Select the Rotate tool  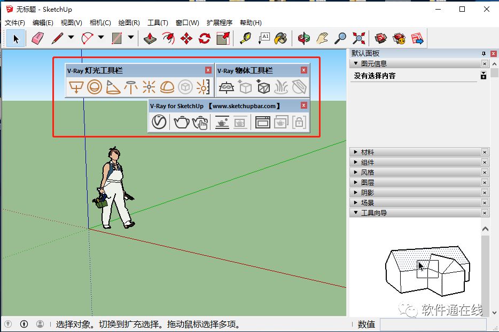(x=205, y=38)
